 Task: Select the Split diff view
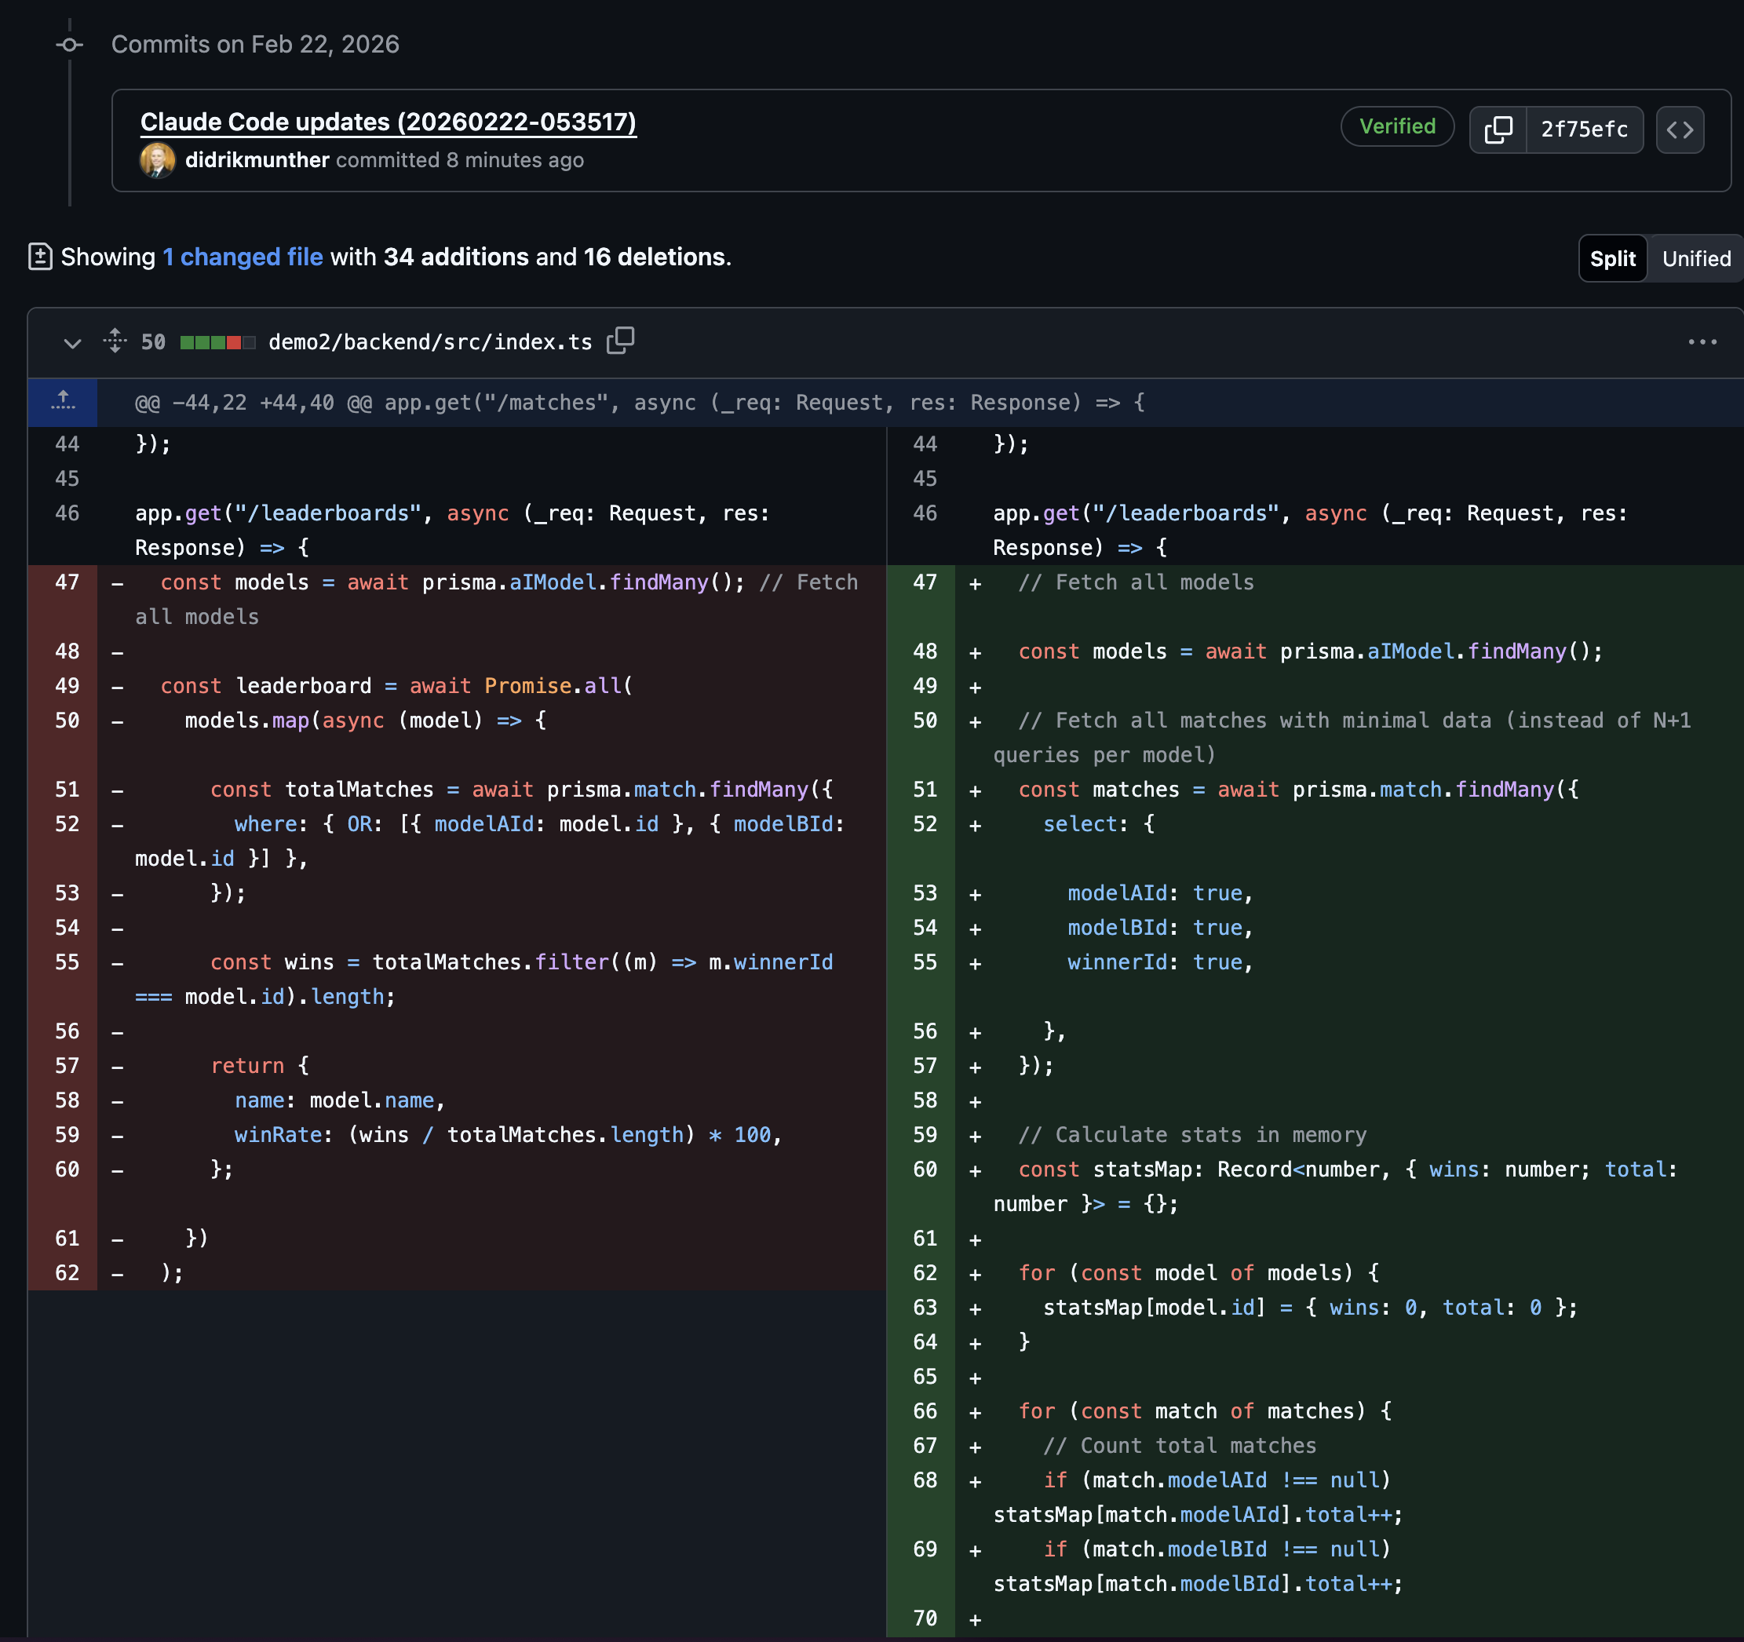pos(1611,259)
